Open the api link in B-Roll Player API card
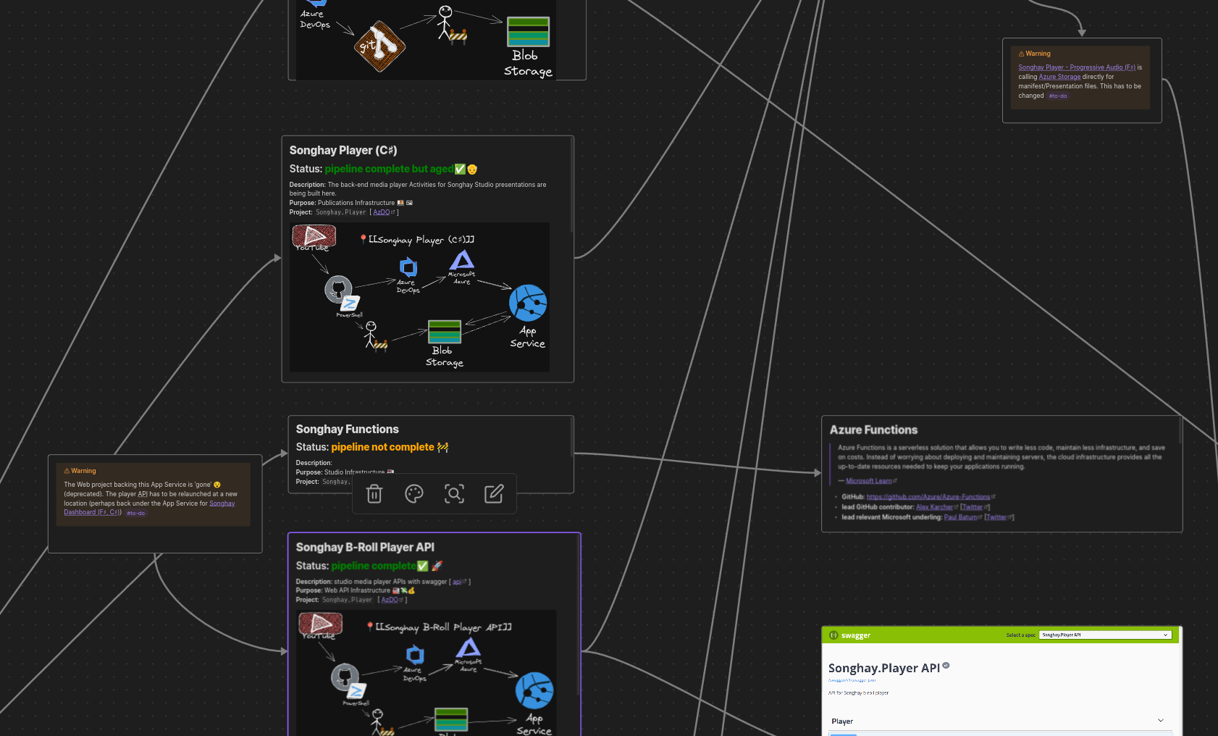The width and height of the screenshot is (1218, 736). (459, 582)
